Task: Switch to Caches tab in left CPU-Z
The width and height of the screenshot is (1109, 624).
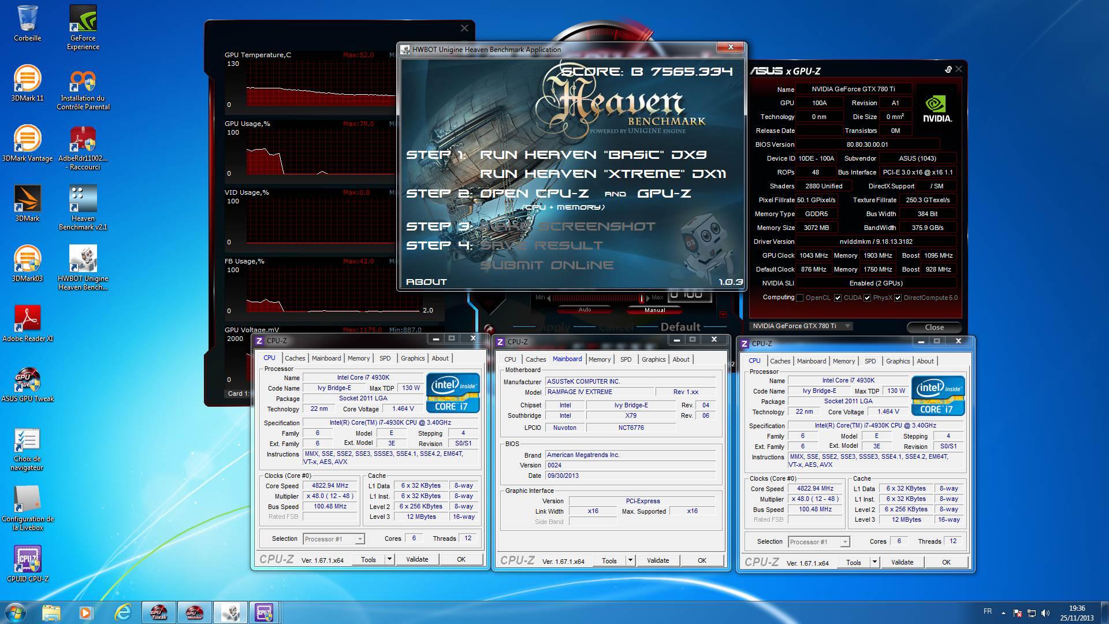Action: pyautogui.click(x=295, y=358)
